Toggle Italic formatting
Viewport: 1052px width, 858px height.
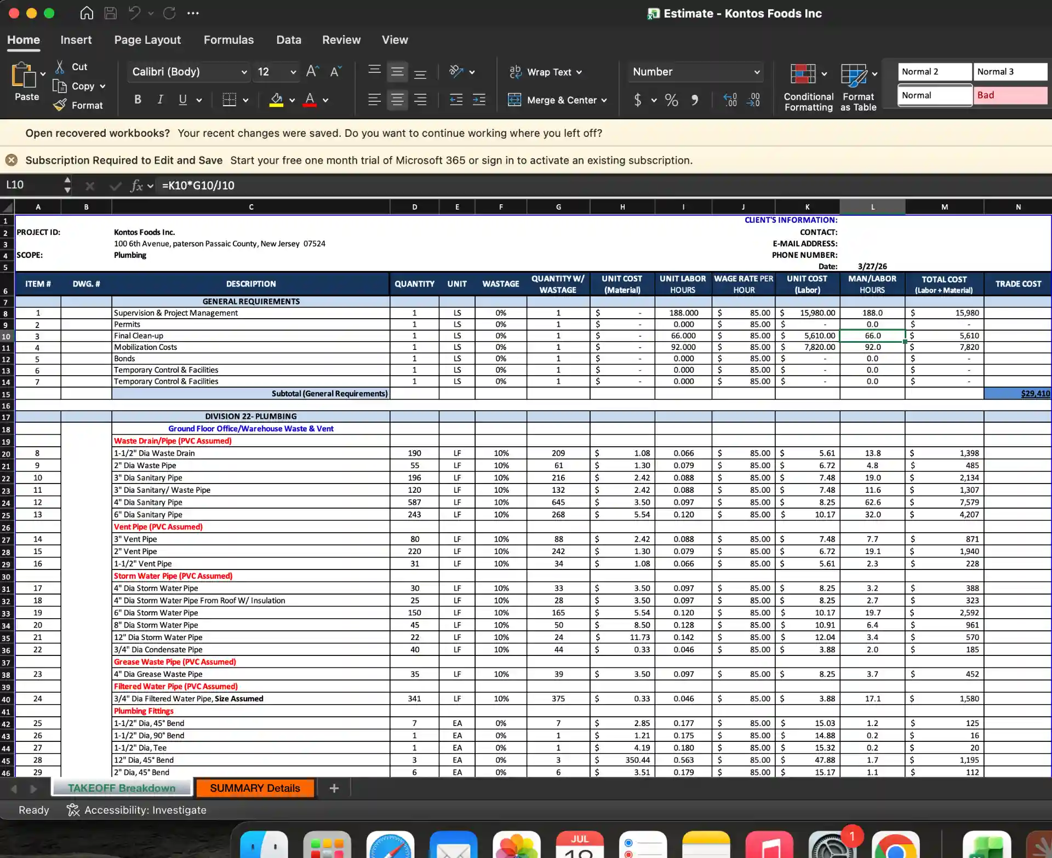coord(160,100)
